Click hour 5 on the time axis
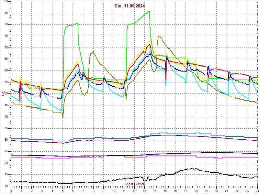 tap(62, 190)
